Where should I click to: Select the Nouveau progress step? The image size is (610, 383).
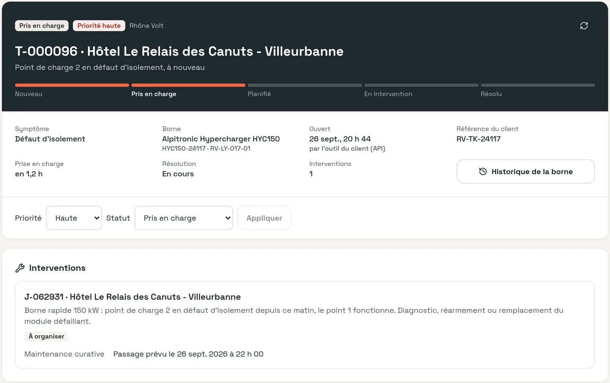coord(72,90)
